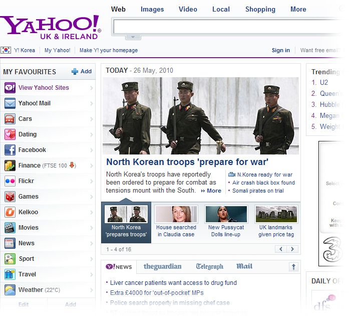Expand the View Yahoo! Sites chevron
This screenshot has height=316, width=353.
pyautogui.click(x=92, y=88)
